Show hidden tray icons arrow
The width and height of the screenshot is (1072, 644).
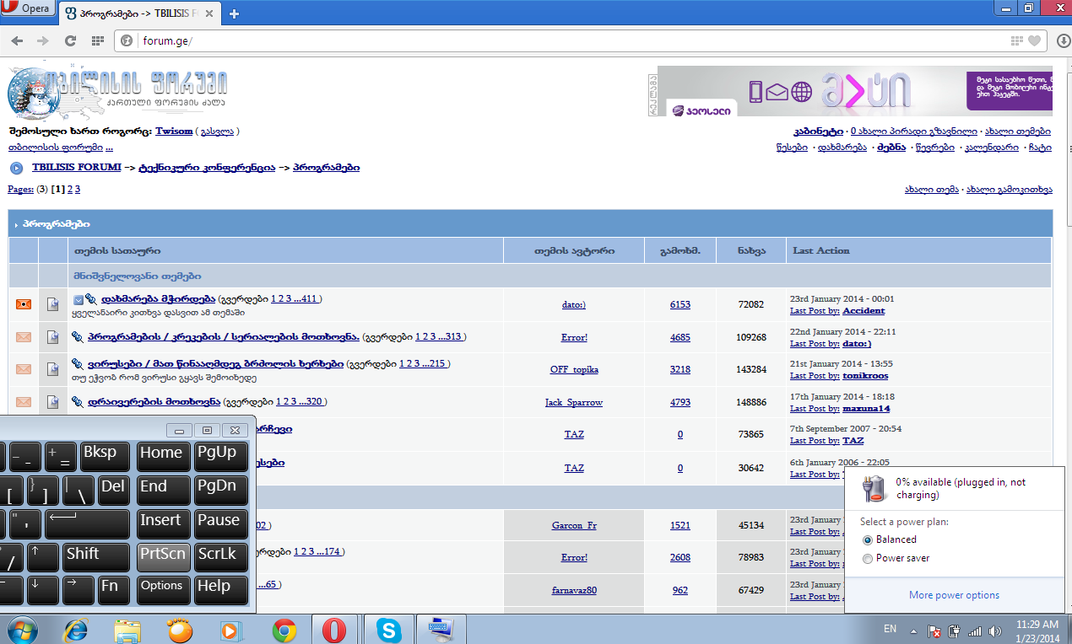[x=913, y=631]
